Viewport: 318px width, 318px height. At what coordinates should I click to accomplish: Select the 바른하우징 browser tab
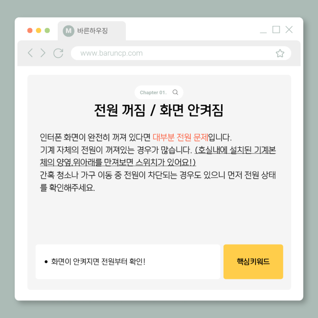(91, 31)
